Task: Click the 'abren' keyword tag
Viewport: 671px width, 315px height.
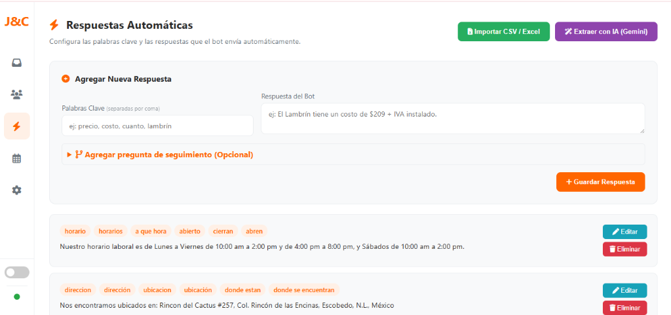Action: pos(254,231)
